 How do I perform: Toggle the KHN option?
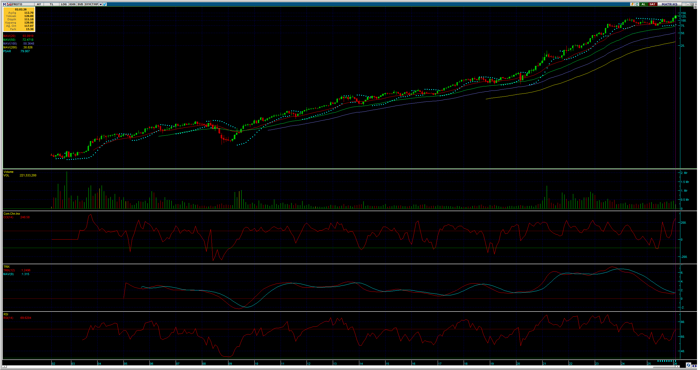(x=72, y=4)
